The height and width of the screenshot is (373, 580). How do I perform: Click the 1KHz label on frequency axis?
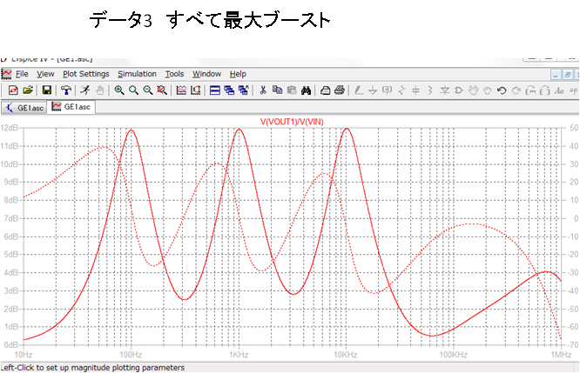click(239, 355)
